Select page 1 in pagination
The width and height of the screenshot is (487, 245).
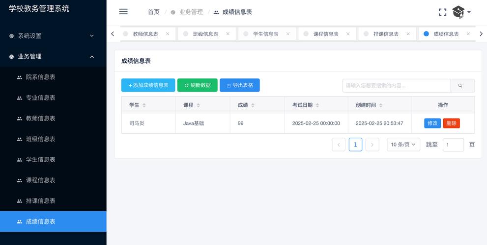pyautogui.click(x=355, y=145)
